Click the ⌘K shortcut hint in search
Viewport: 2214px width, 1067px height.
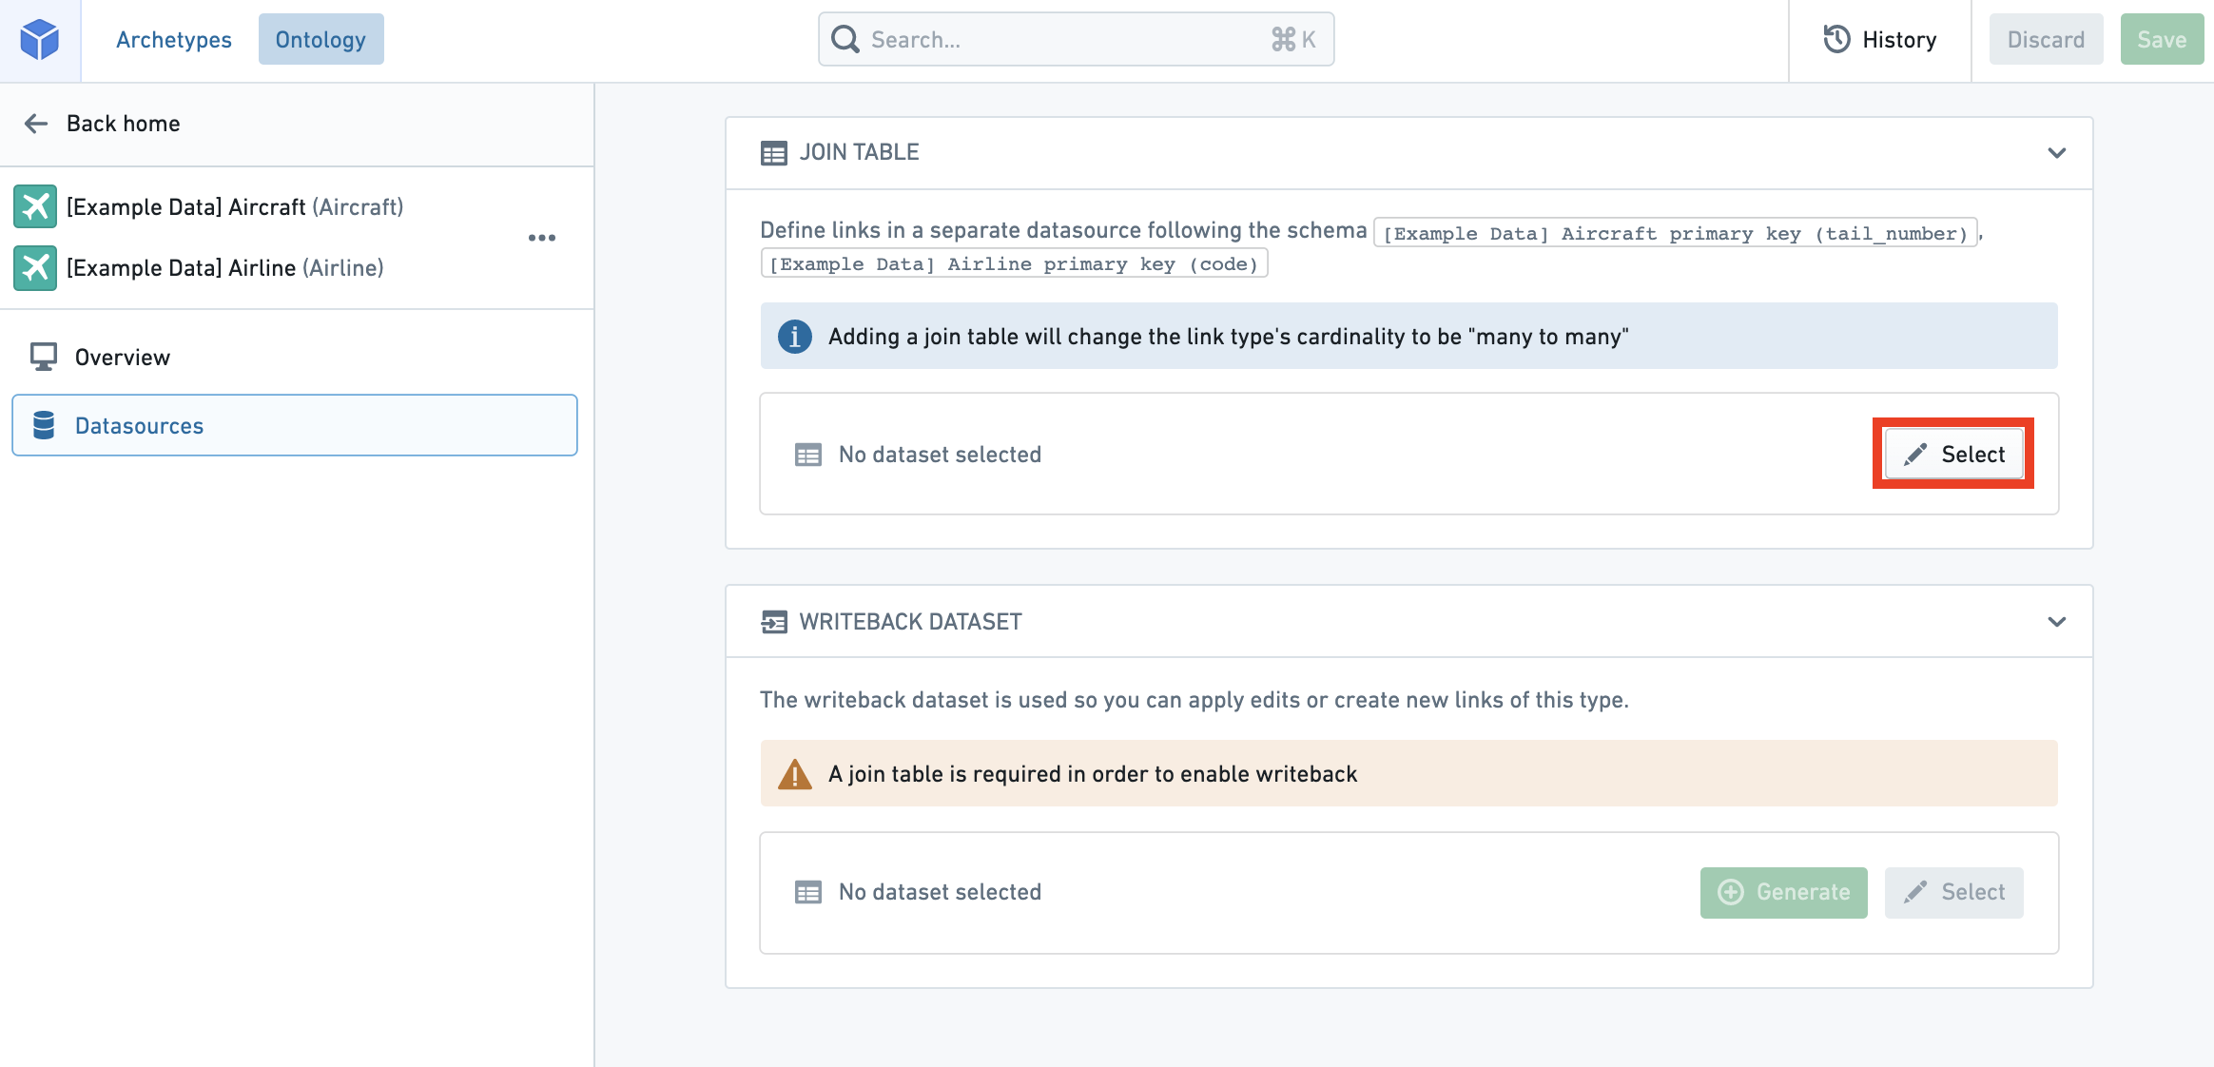(1293, 40)
